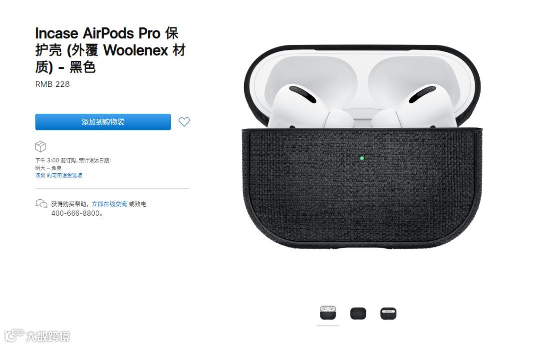Click the green LED indicator on the case
This screenshot has width=539, height=346.
pyautogui.click(x=362, y=158)
